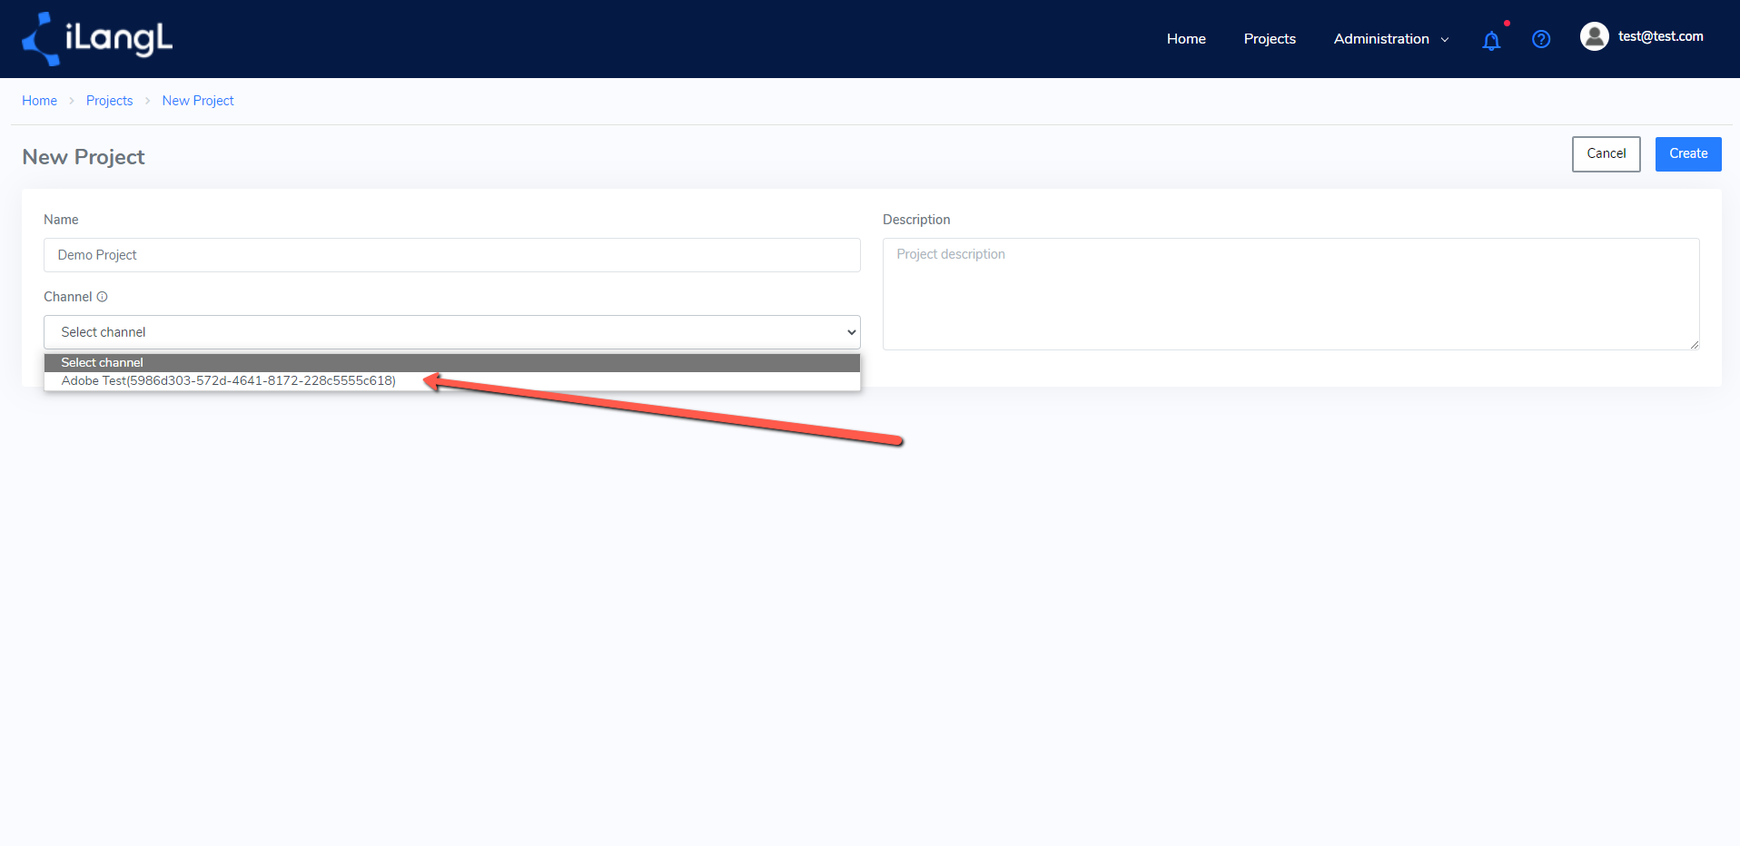The image size is (1740, 846).
Task: Click the Create button
Action: (x=1688, y=154)
